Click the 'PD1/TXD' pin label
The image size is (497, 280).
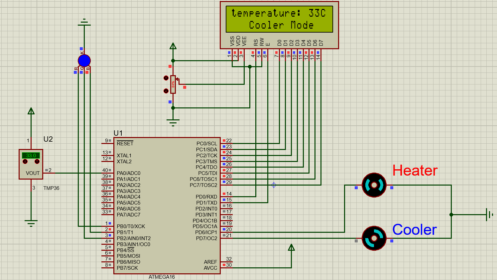pyautogui.click(x=206, y=203)
